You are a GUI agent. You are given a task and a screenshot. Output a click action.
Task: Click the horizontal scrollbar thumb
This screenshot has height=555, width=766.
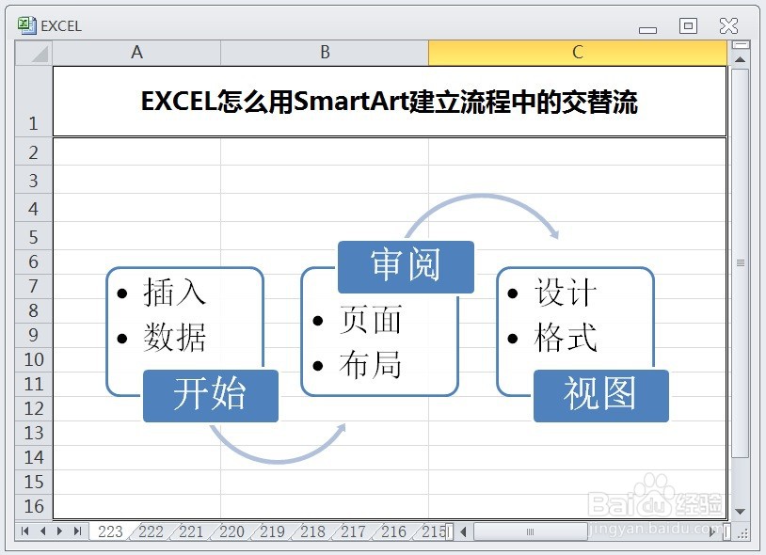click(x=530, y=531)
